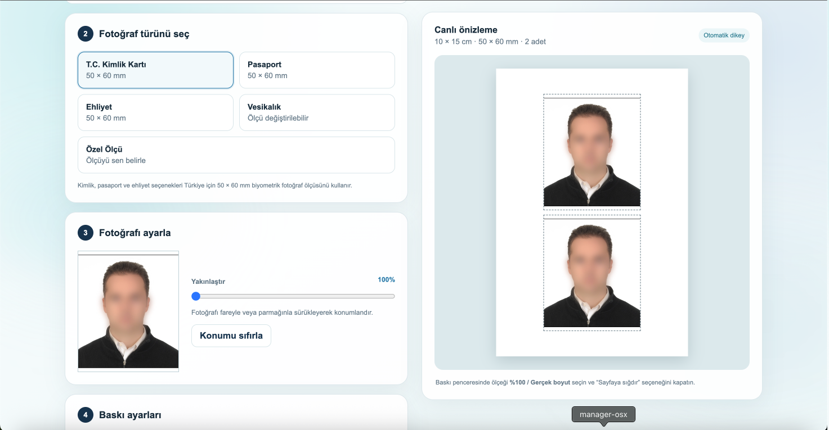Click the Yakınlaştır label

point(208,282)
